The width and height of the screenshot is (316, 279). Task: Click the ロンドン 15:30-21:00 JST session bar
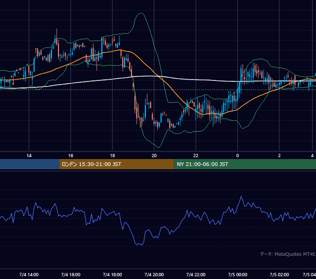pos(117,164)
